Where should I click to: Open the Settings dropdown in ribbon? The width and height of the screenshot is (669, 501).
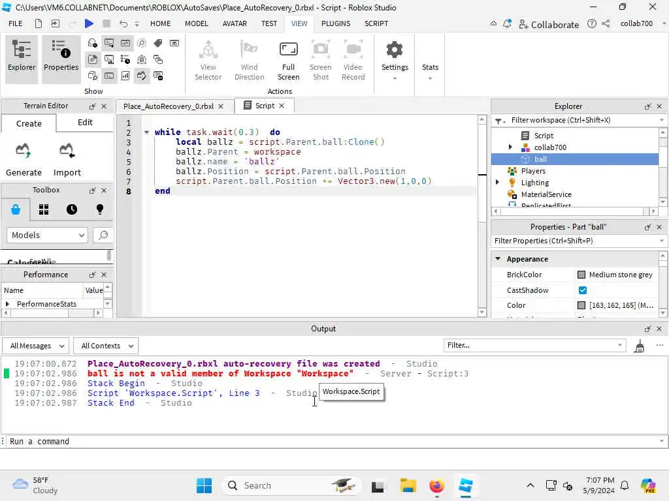click(x=395, y=60)
